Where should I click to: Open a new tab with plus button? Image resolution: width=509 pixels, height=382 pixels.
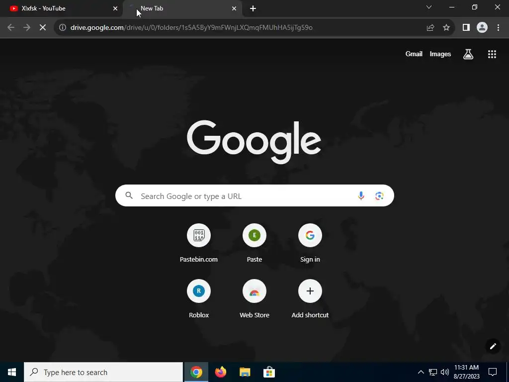coord(253,8)
